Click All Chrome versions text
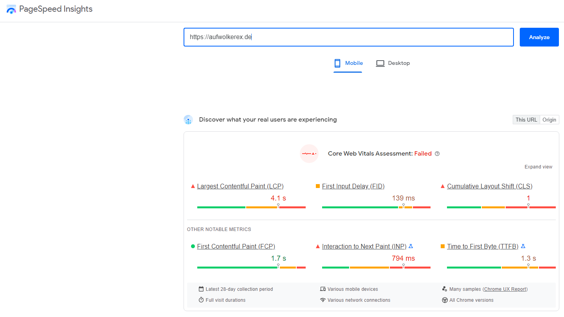The image size is (564, 317). pos(471,300)
